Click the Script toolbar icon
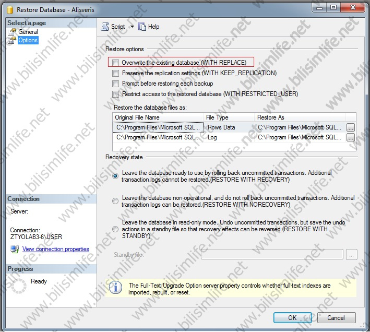 tap(105, 27)
